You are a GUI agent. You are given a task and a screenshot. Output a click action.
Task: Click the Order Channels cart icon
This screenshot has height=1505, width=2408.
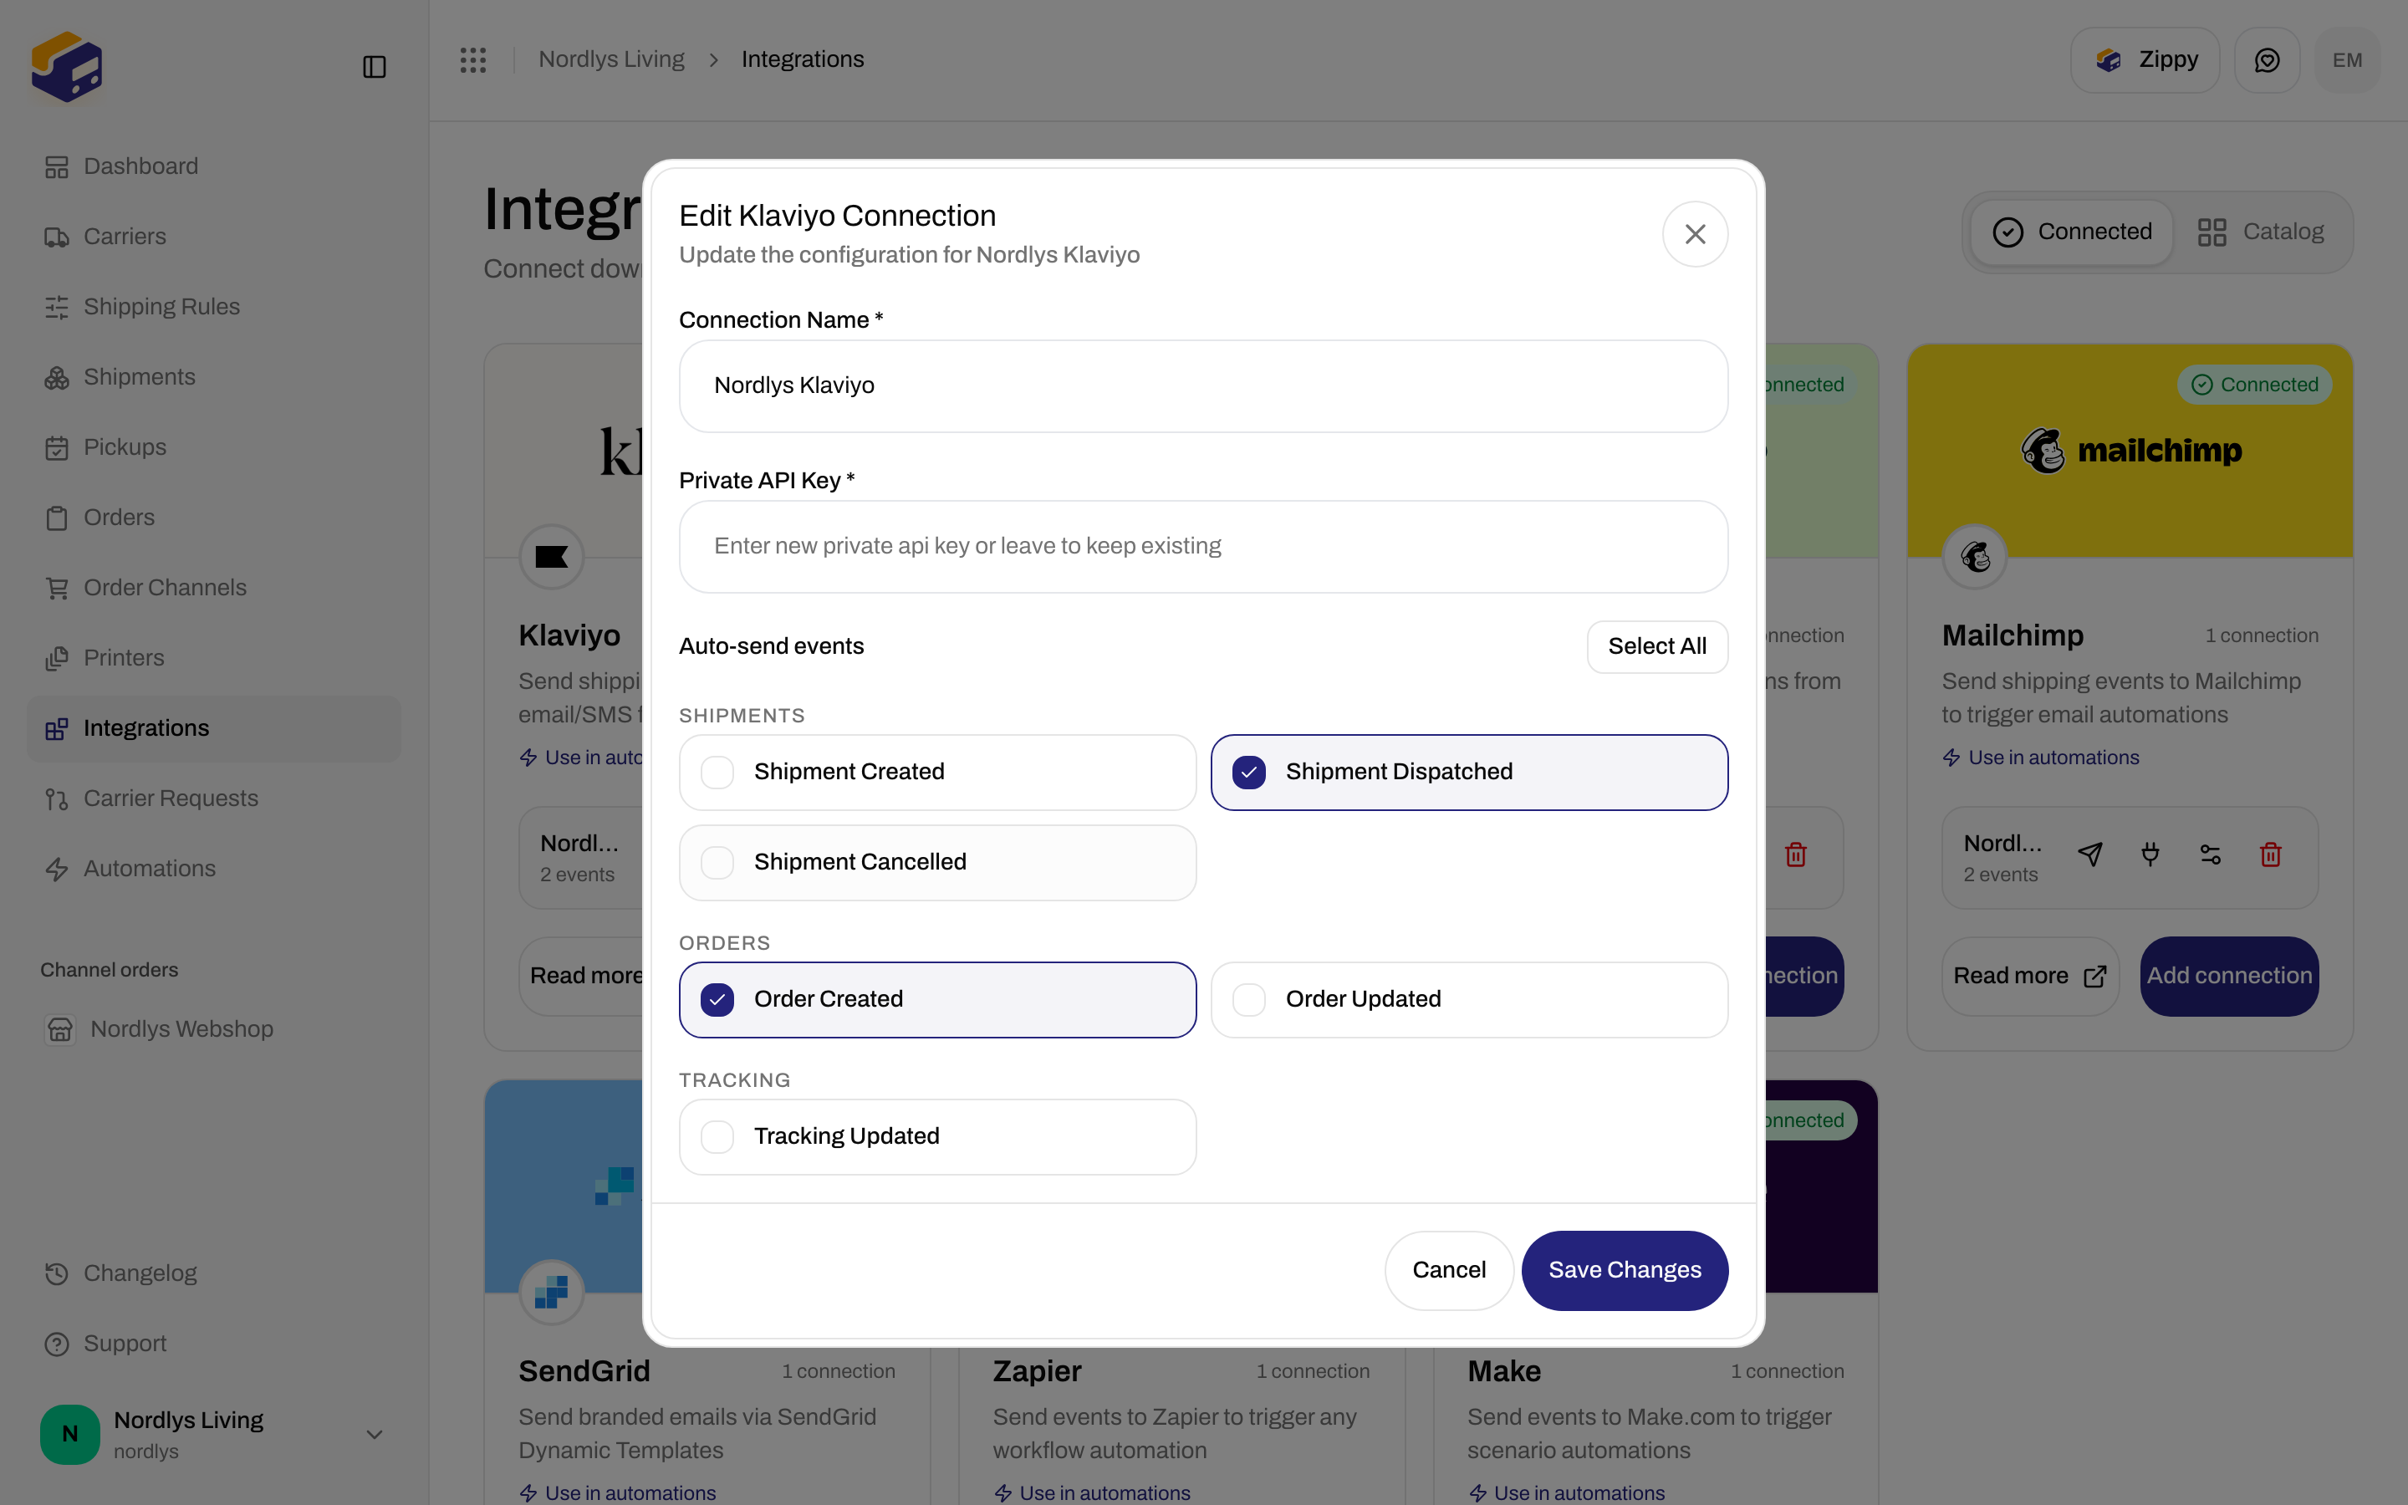(57, 589)
